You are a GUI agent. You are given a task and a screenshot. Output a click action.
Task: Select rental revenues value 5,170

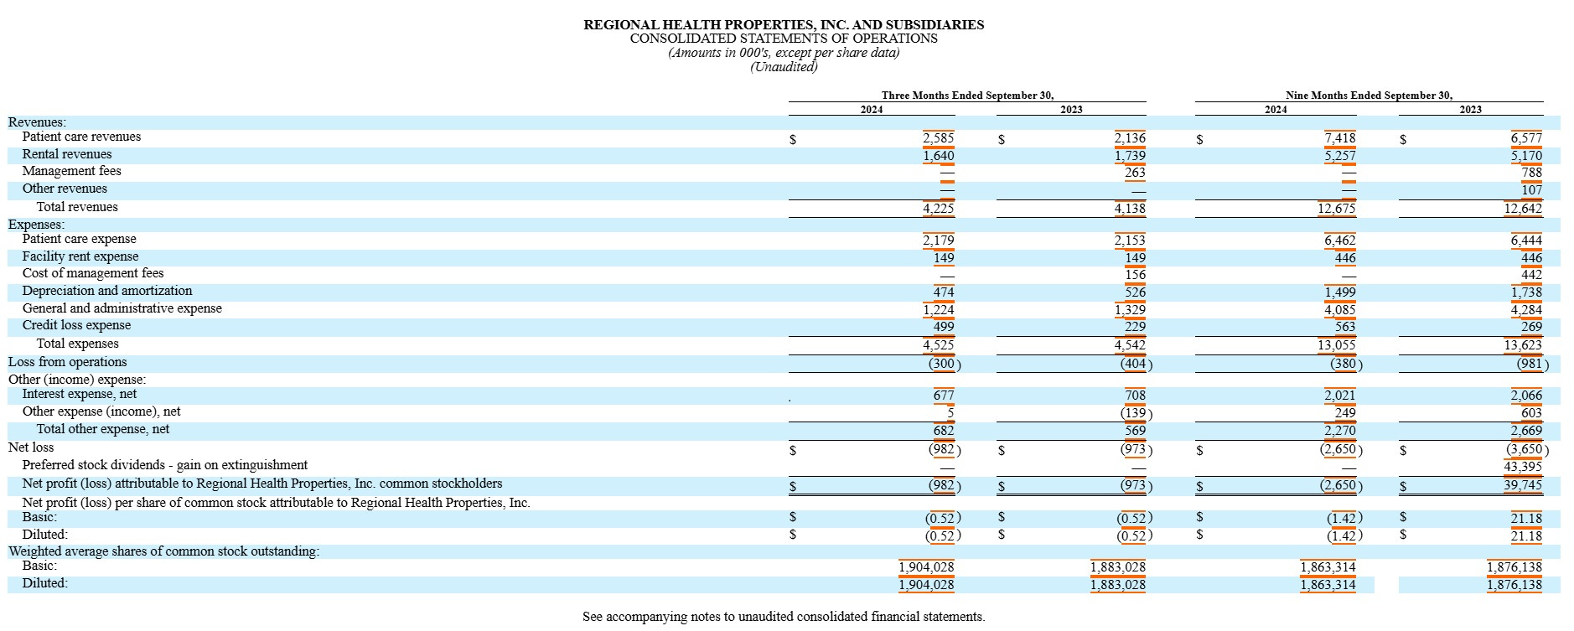(1526, 156)
